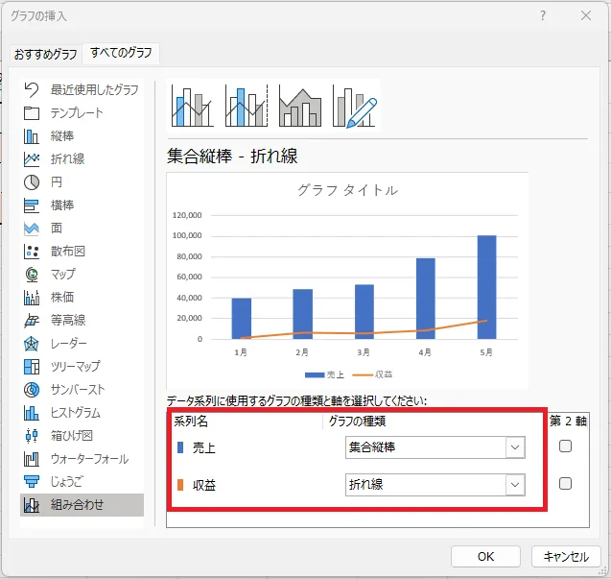Enable secondary axis for 売上 series
The width and height of the screenshot is (611, 579).
pos(565,446)
